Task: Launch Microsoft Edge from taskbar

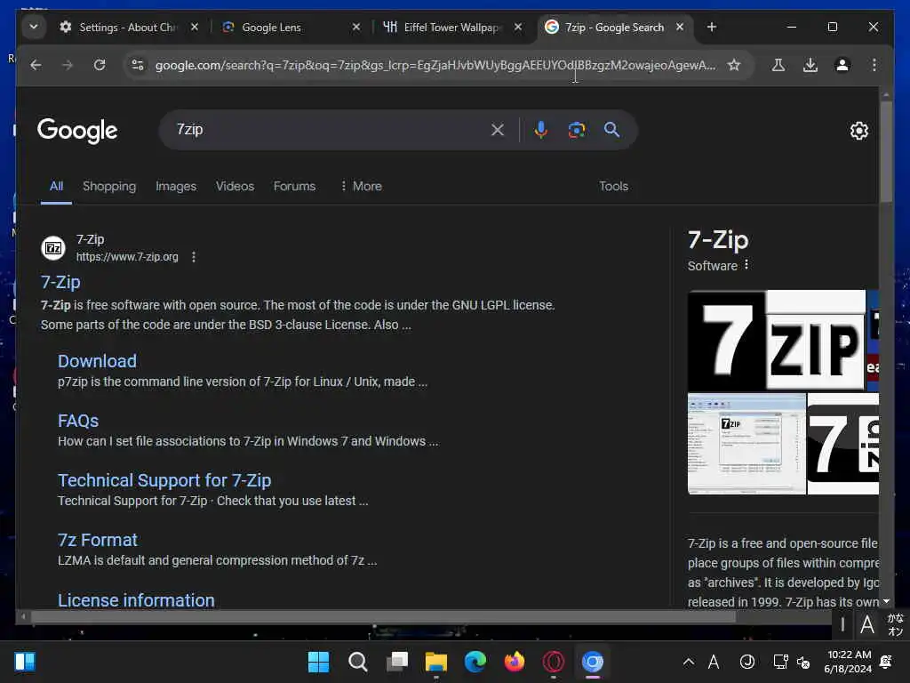Action: point(475,662)
